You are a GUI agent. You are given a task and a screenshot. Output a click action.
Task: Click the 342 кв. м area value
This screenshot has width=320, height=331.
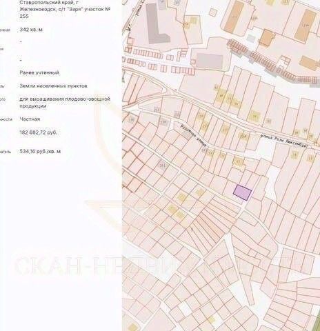point(31,30)
